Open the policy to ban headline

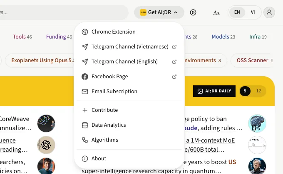[x=213, y=123]
